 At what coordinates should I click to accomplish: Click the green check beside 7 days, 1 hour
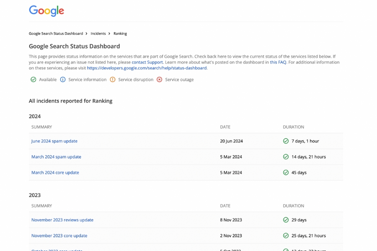(286, 141)
